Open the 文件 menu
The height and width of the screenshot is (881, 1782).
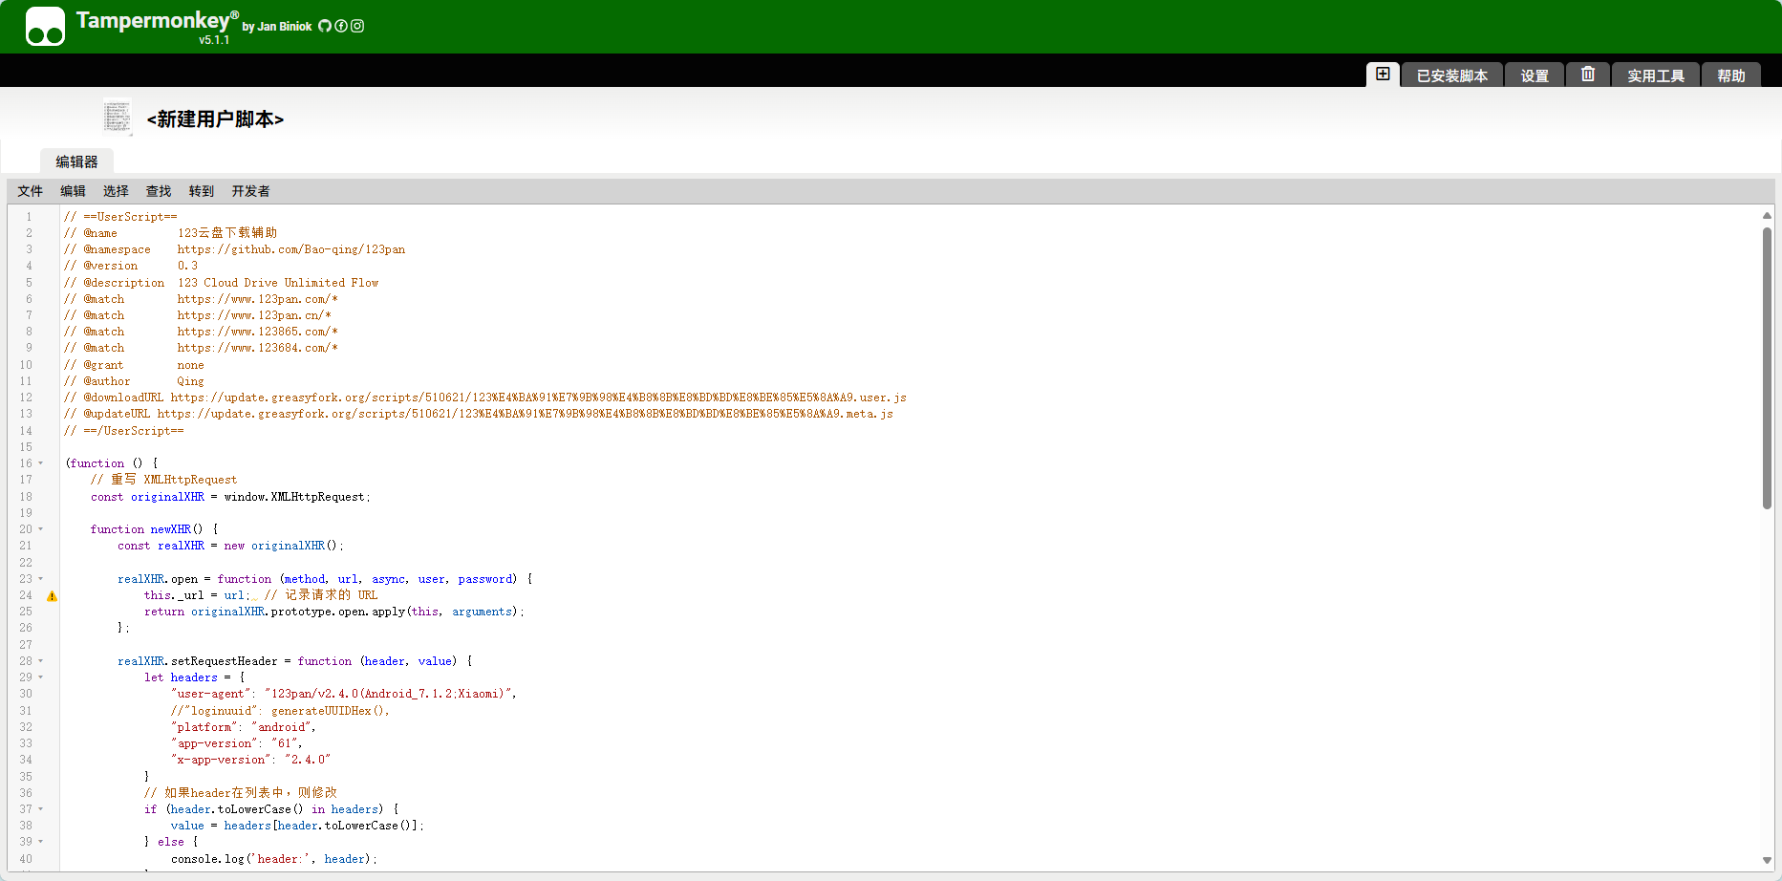31,191
